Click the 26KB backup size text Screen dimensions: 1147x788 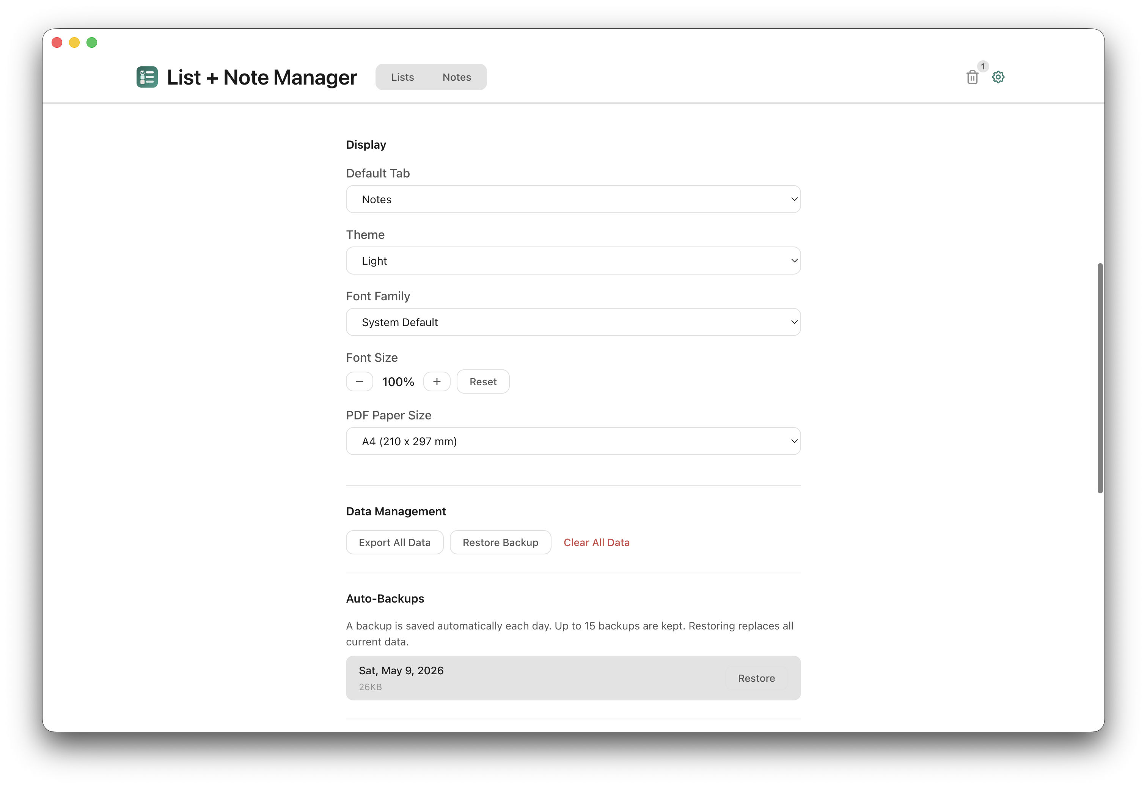(x=370, y=687)
